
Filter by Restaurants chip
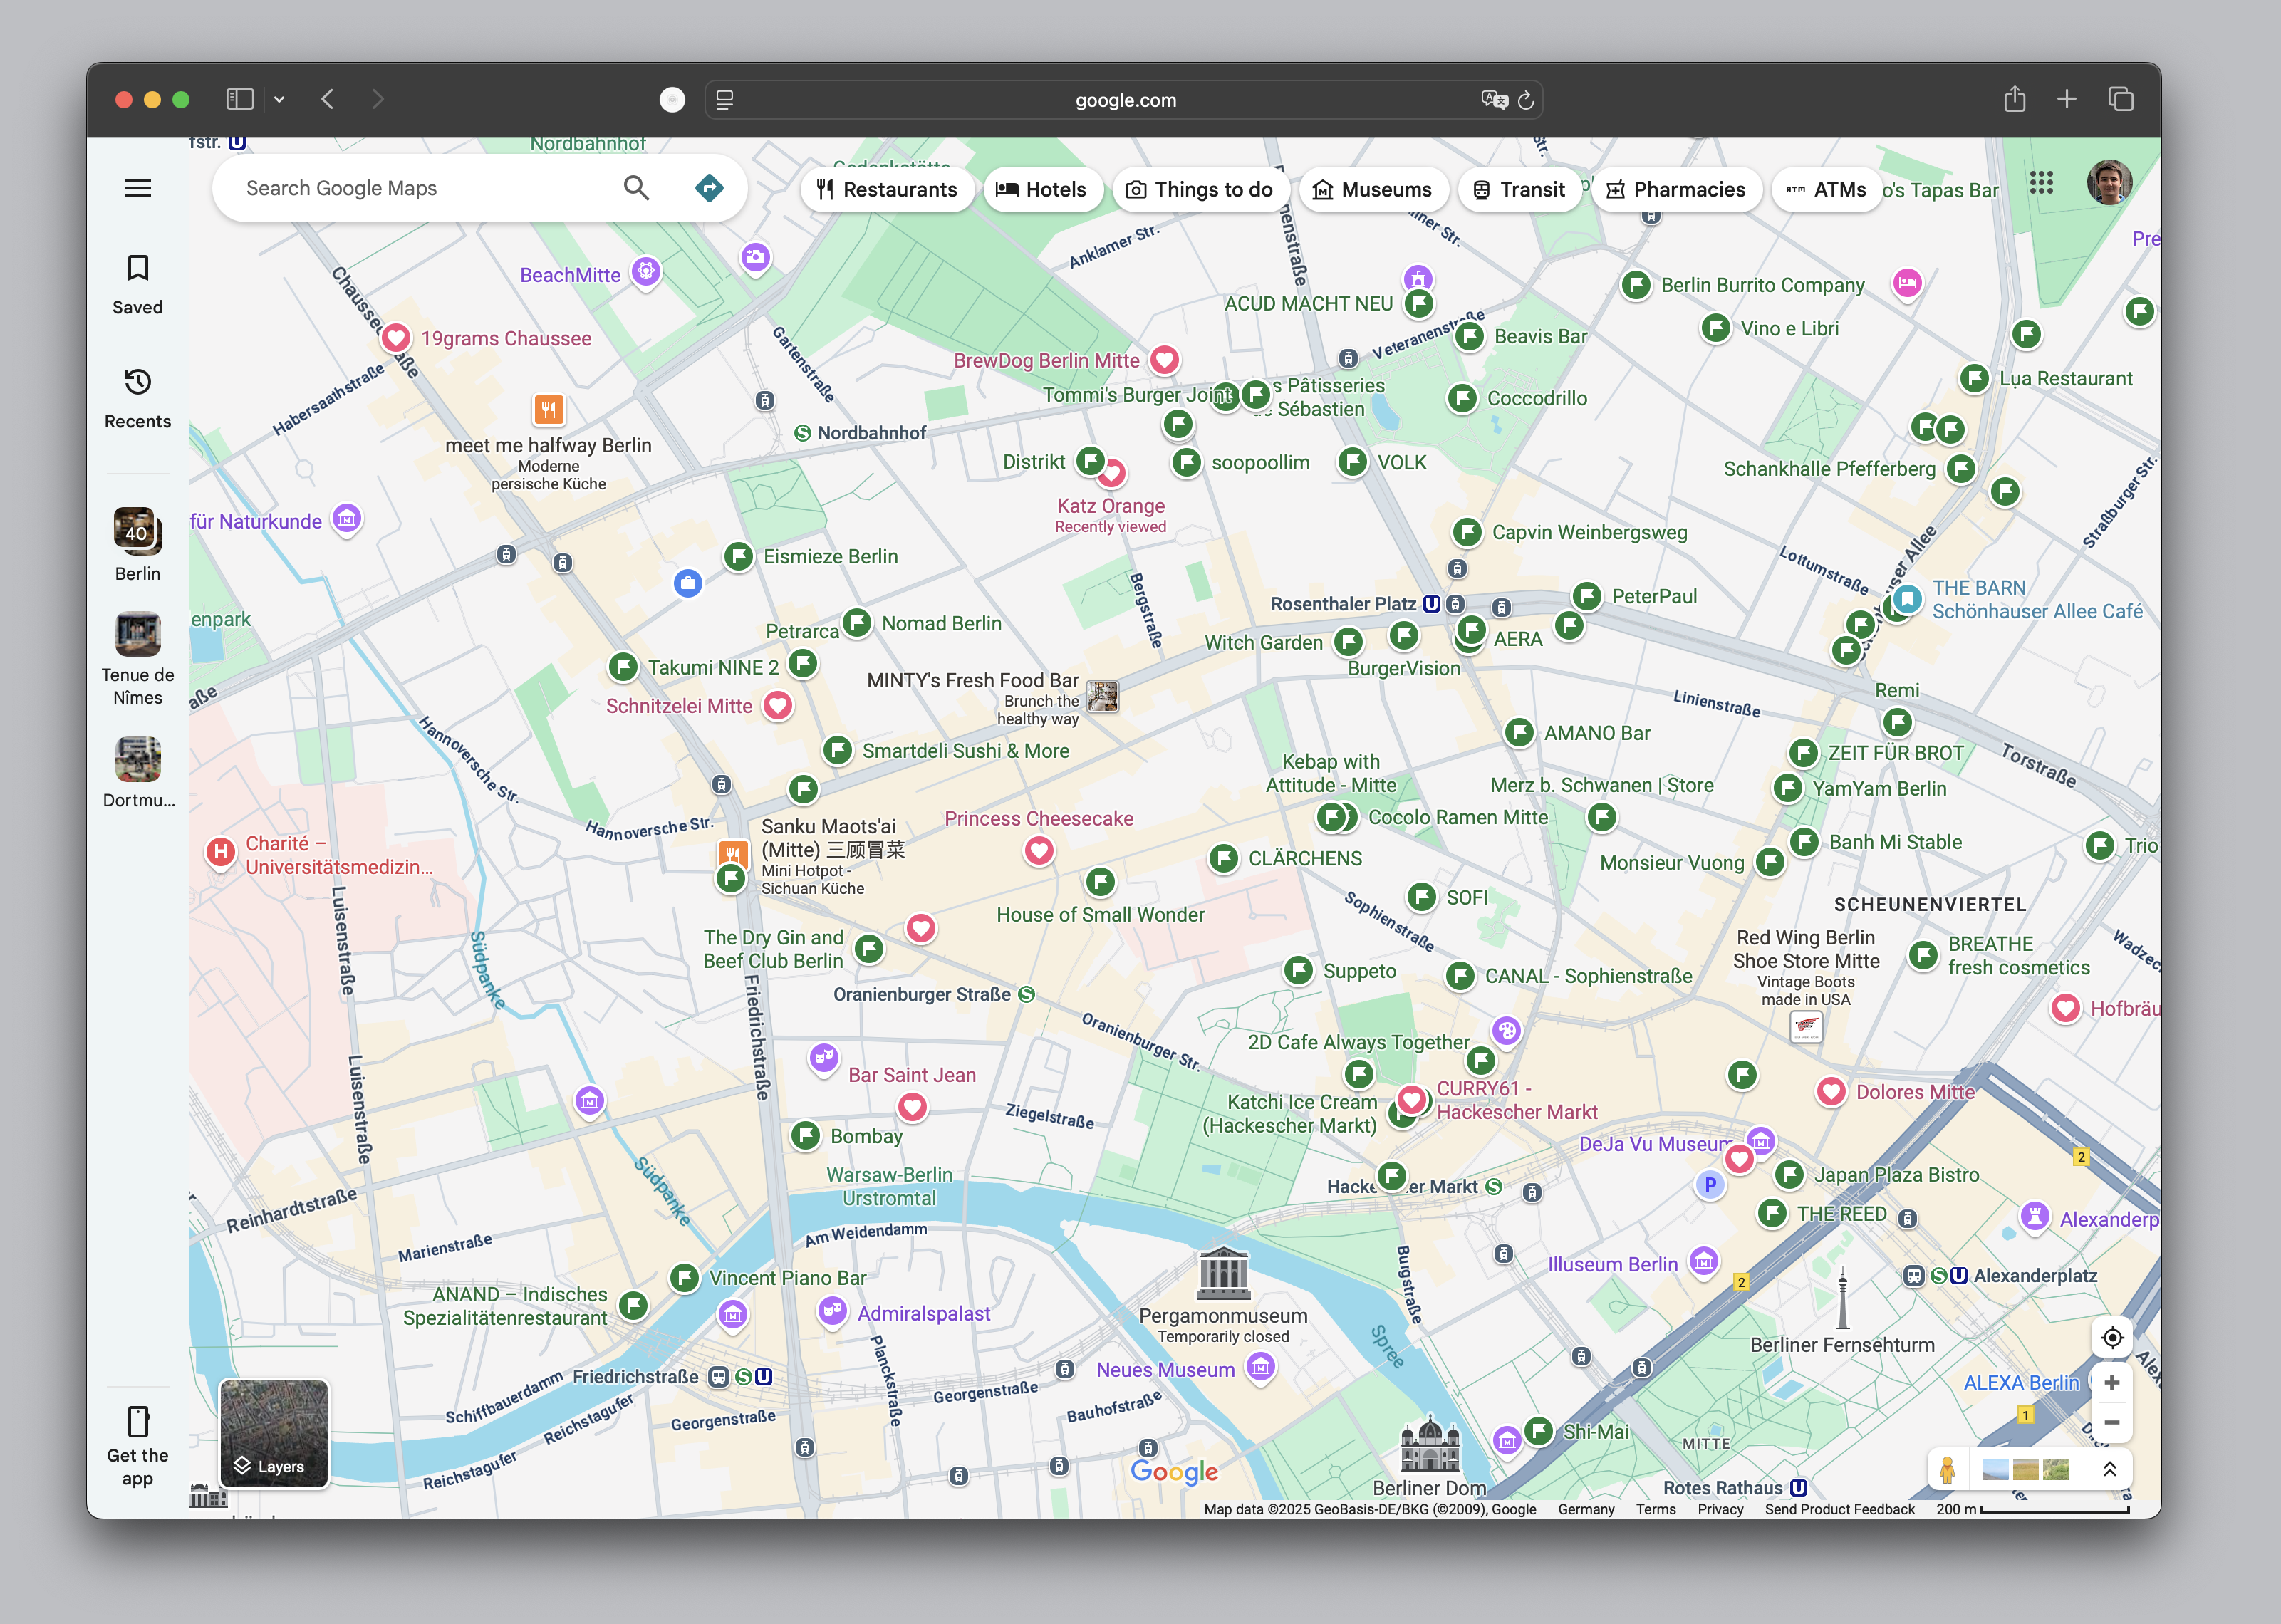tap(886, 190)
